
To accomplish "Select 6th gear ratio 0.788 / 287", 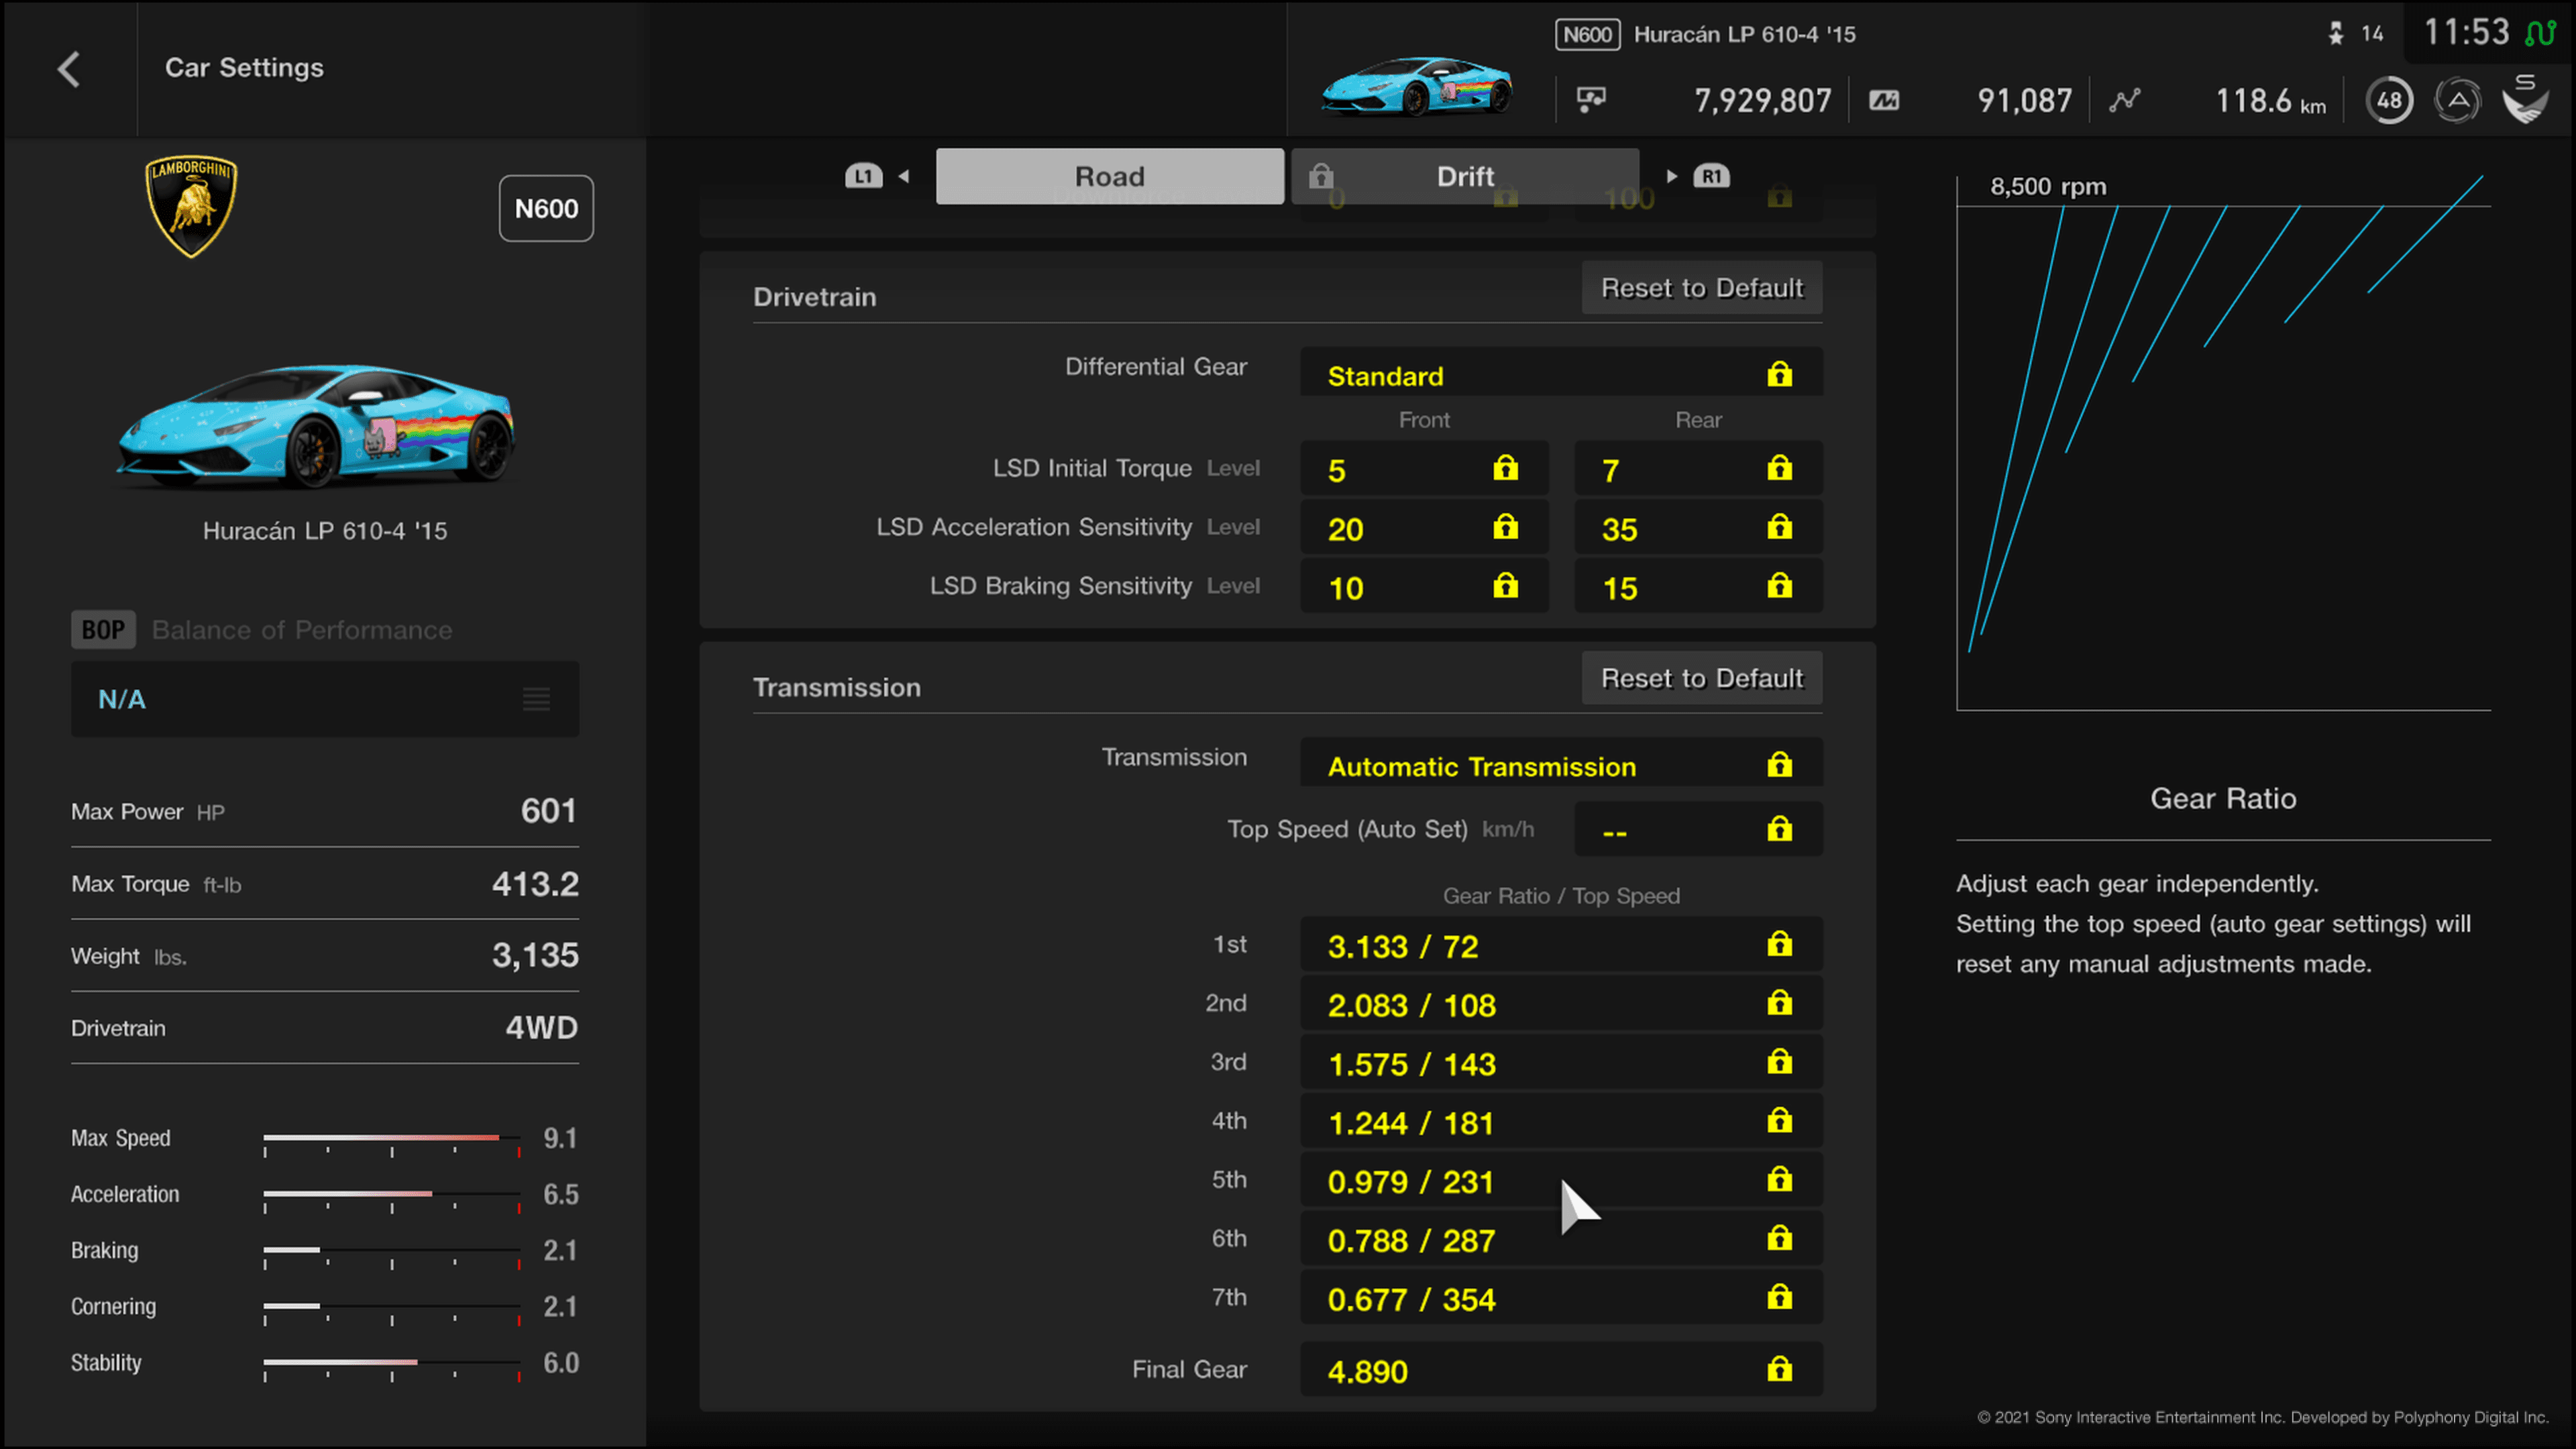I will pyautogui.click(x=1561, y=1239).
